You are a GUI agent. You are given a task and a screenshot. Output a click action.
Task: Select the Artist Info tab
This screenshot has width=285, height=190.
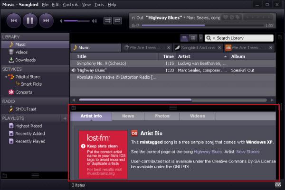tap(91, 116)
